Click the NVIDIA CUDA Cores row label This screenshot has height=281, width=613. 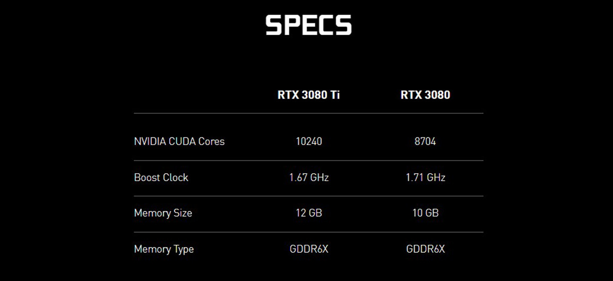[179, 141]
